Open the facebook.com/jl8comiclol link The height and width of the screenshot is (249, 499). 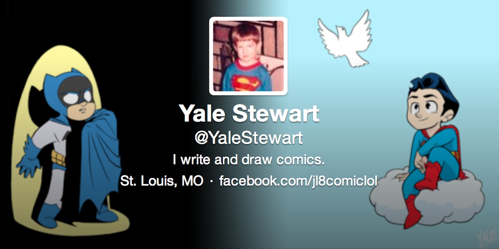298,181
